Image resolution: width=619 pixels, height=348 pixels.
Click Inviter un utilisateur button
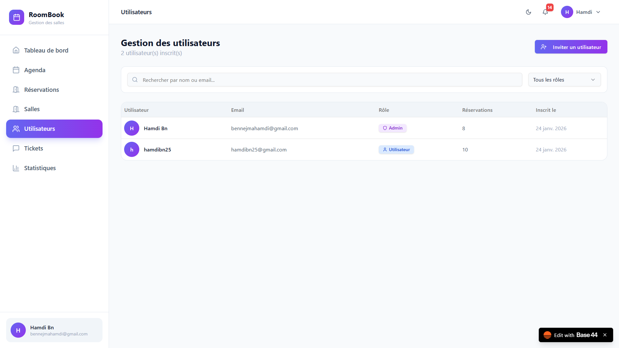click(x=571, y=47)
